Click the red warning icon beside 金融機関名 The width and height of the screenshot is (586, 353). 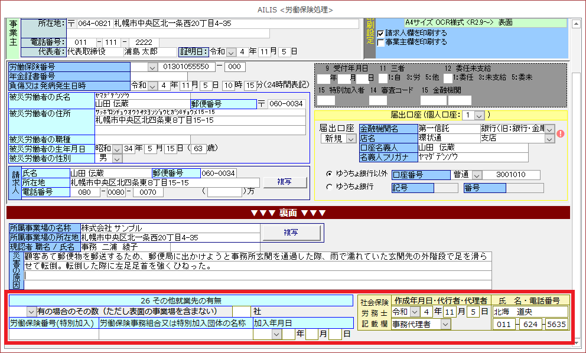[x=561, y=133]
